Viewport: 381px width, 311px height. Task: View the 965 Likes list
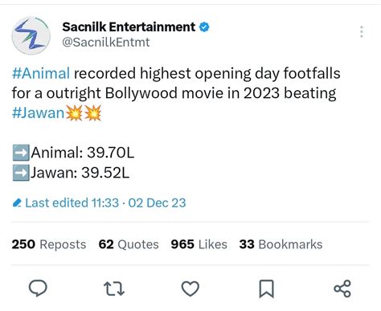coord(199,244)
